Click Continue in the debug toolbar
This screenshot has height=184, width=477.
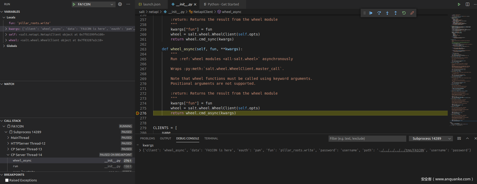pyautogui.click(x=371, y=13)
